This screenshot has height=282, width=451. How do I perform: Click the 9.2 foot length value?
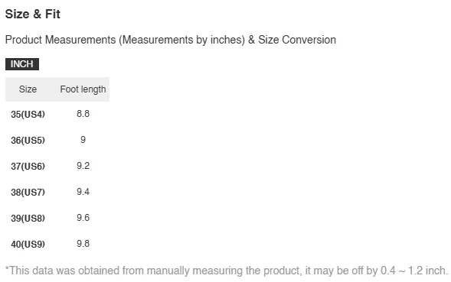click(x=83, y=166)
